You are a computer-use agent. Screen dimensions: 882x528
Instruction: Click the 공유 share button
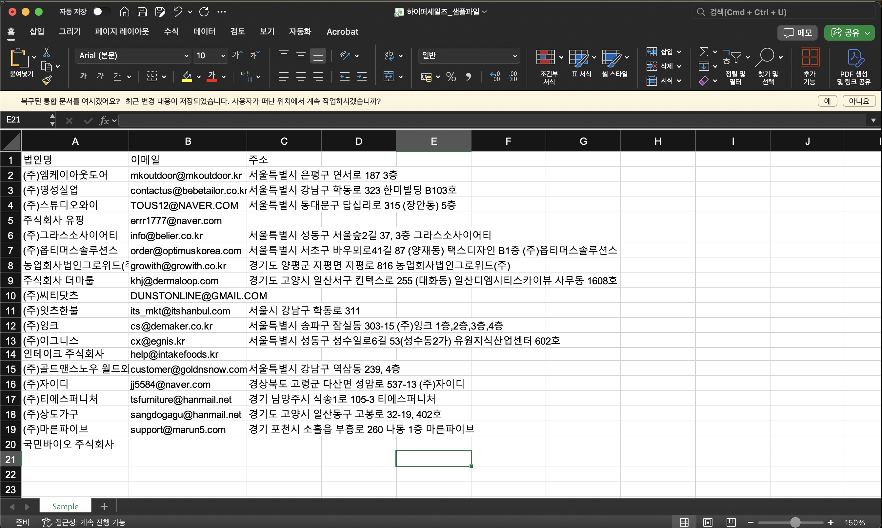(845, 33)
